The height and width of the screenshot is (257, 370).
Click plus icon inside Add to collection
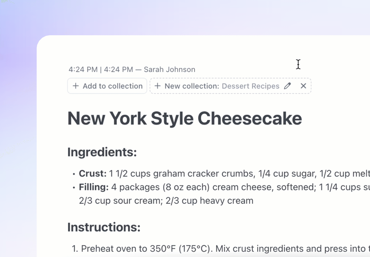[x=75, y=86]
